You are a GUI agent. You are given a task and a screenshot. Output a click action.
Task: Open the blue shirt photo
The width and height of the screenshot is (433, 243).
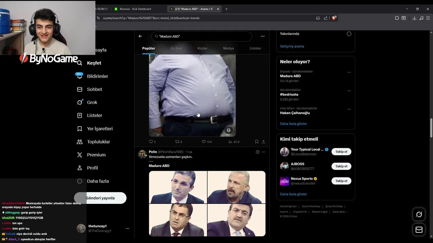192,96
